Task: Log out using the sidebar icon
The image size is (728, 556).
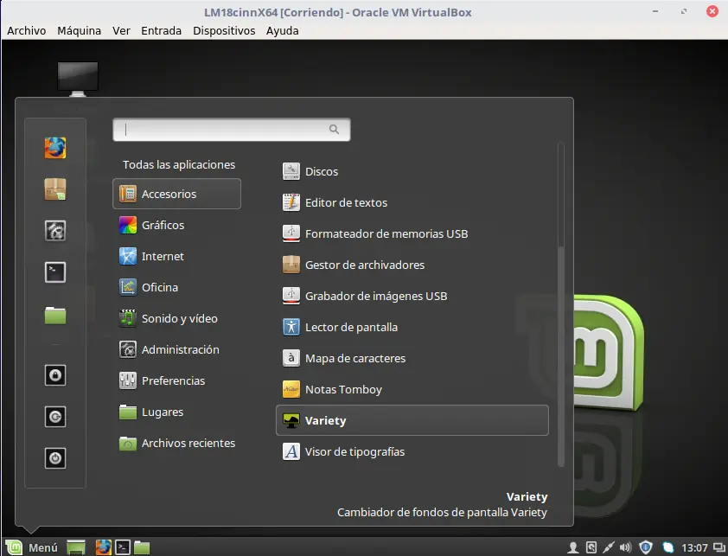Action: click(55, 416)
